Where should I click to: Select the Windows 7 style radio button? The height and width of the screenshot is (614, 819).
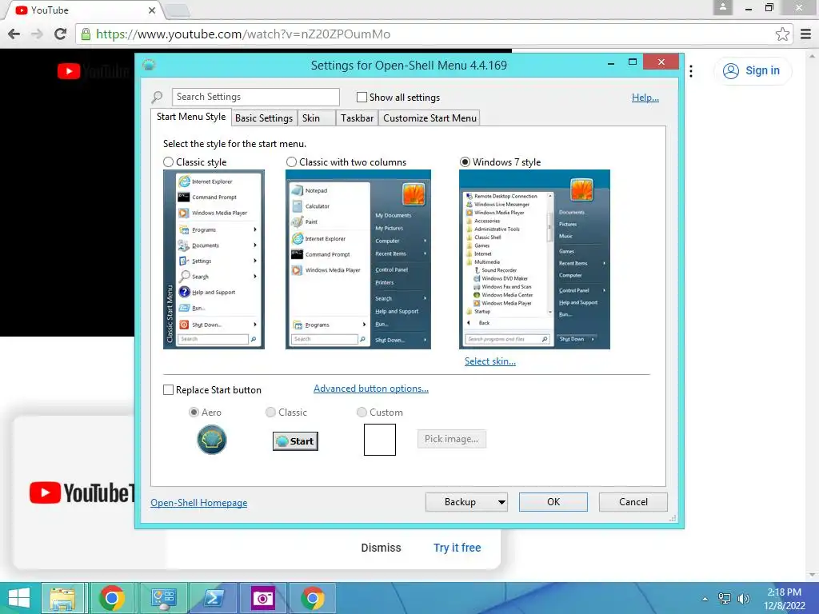click(x=465, y=161)
